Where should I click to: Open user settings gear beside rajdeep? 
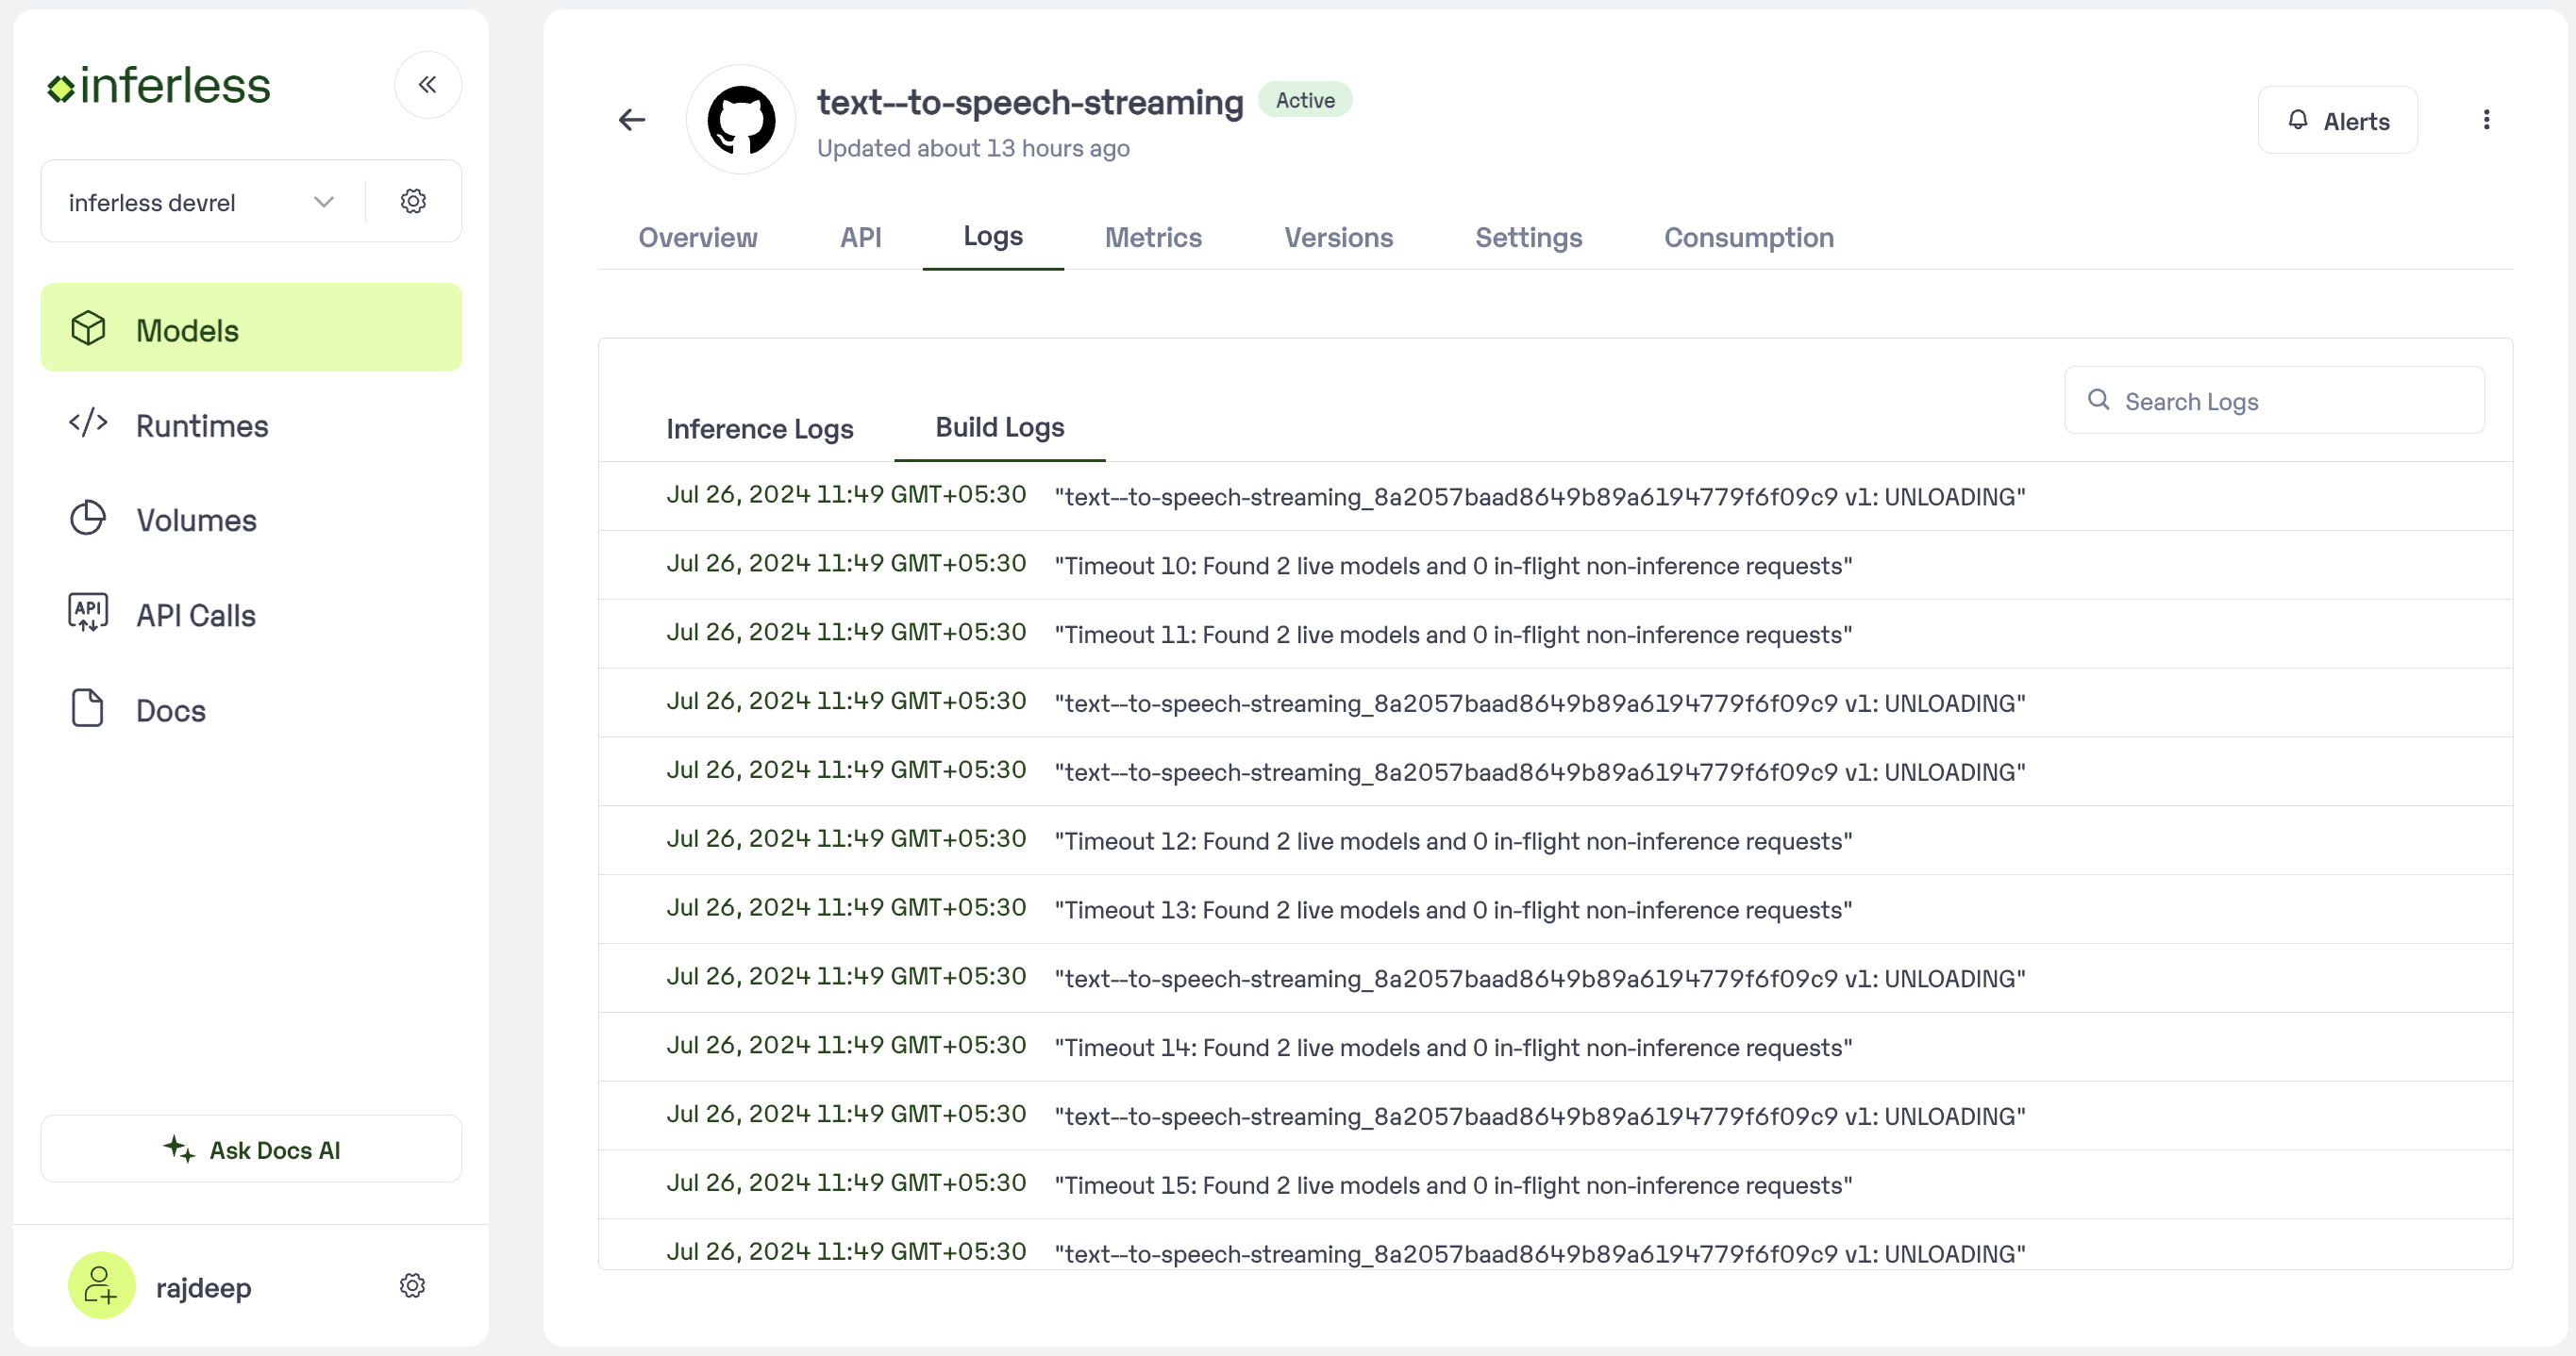click(x=412, y=1285)
